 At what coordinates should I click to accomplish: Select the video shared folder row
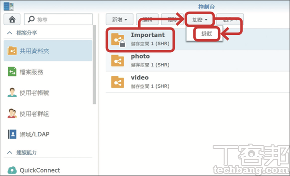point(198,82)
